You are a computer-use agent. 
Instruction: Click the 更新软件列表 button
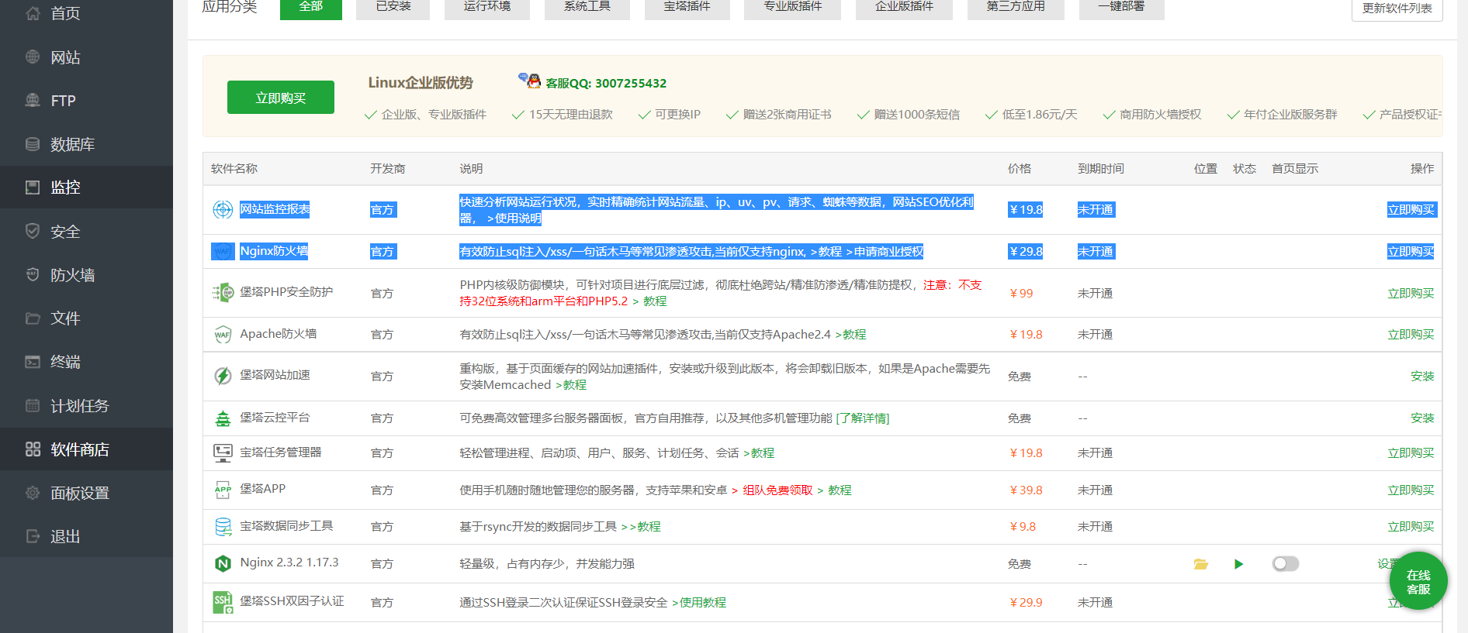1397,9
